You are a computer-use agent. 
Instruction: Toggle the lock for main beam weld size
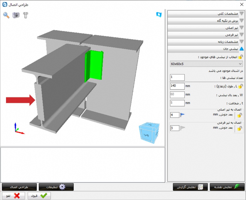239,115
